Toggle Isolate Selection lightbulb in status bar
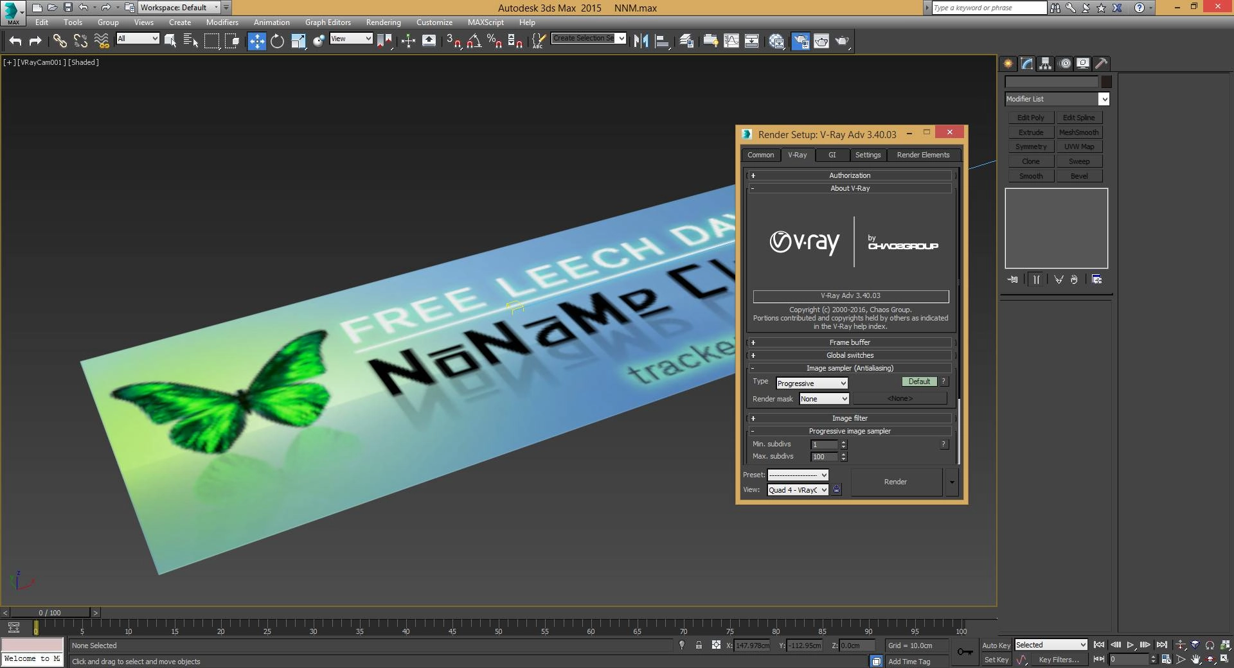The width and height of the screenshot is (1234, 668). (x=682, y=645)
